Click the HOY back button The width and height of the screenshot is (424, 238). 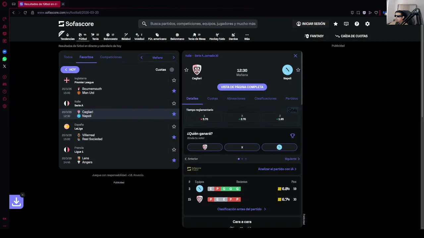tap(70, 69)
